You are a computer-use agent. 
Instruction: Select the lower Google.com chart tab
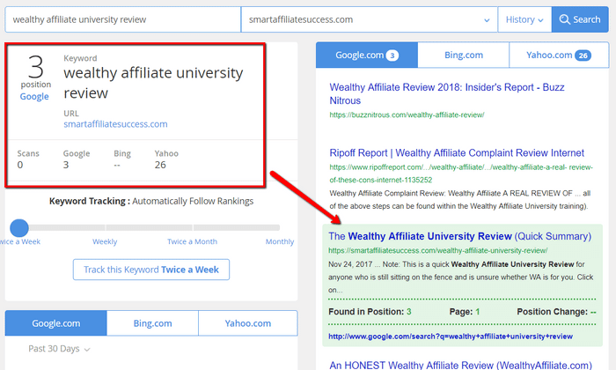pyautogui.click(x=55, y=323)
